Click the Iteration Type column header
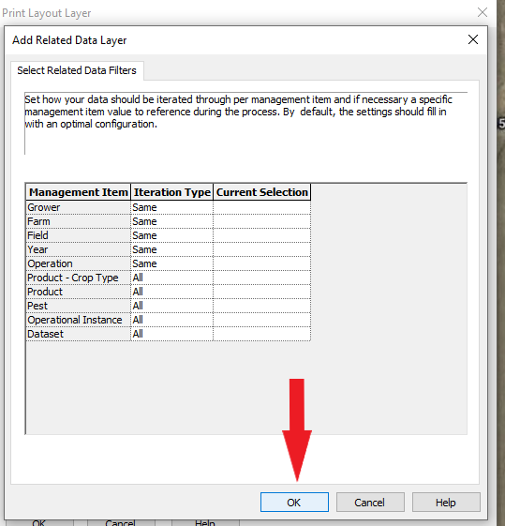 pyautogui.click(x=171, y=192)
